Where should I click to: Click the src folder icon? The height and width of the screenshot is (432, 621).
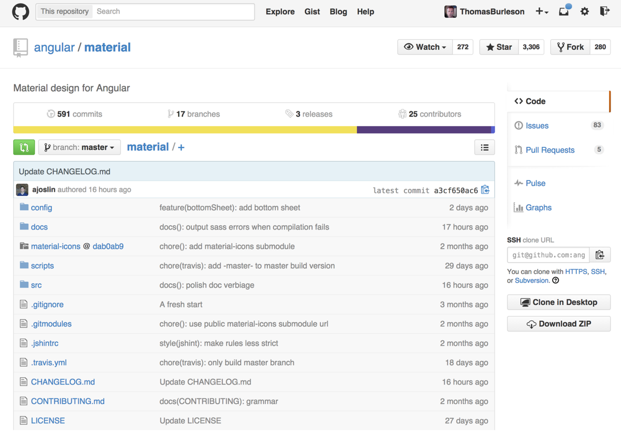coord(24,285)
